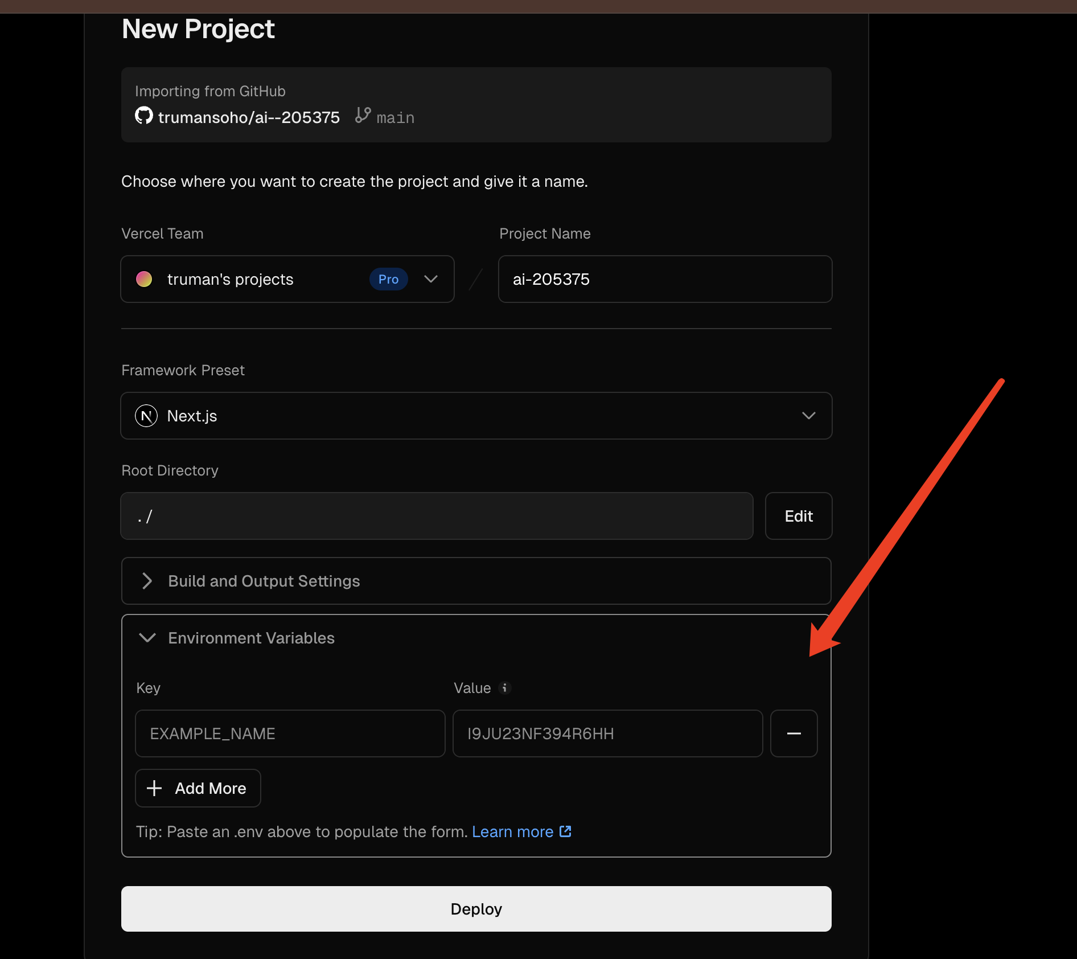Screen dimensions: 1077x959
Task: Focus the Key input with EXAMPLE_NAME placeholder
Action: pos(290,733)
